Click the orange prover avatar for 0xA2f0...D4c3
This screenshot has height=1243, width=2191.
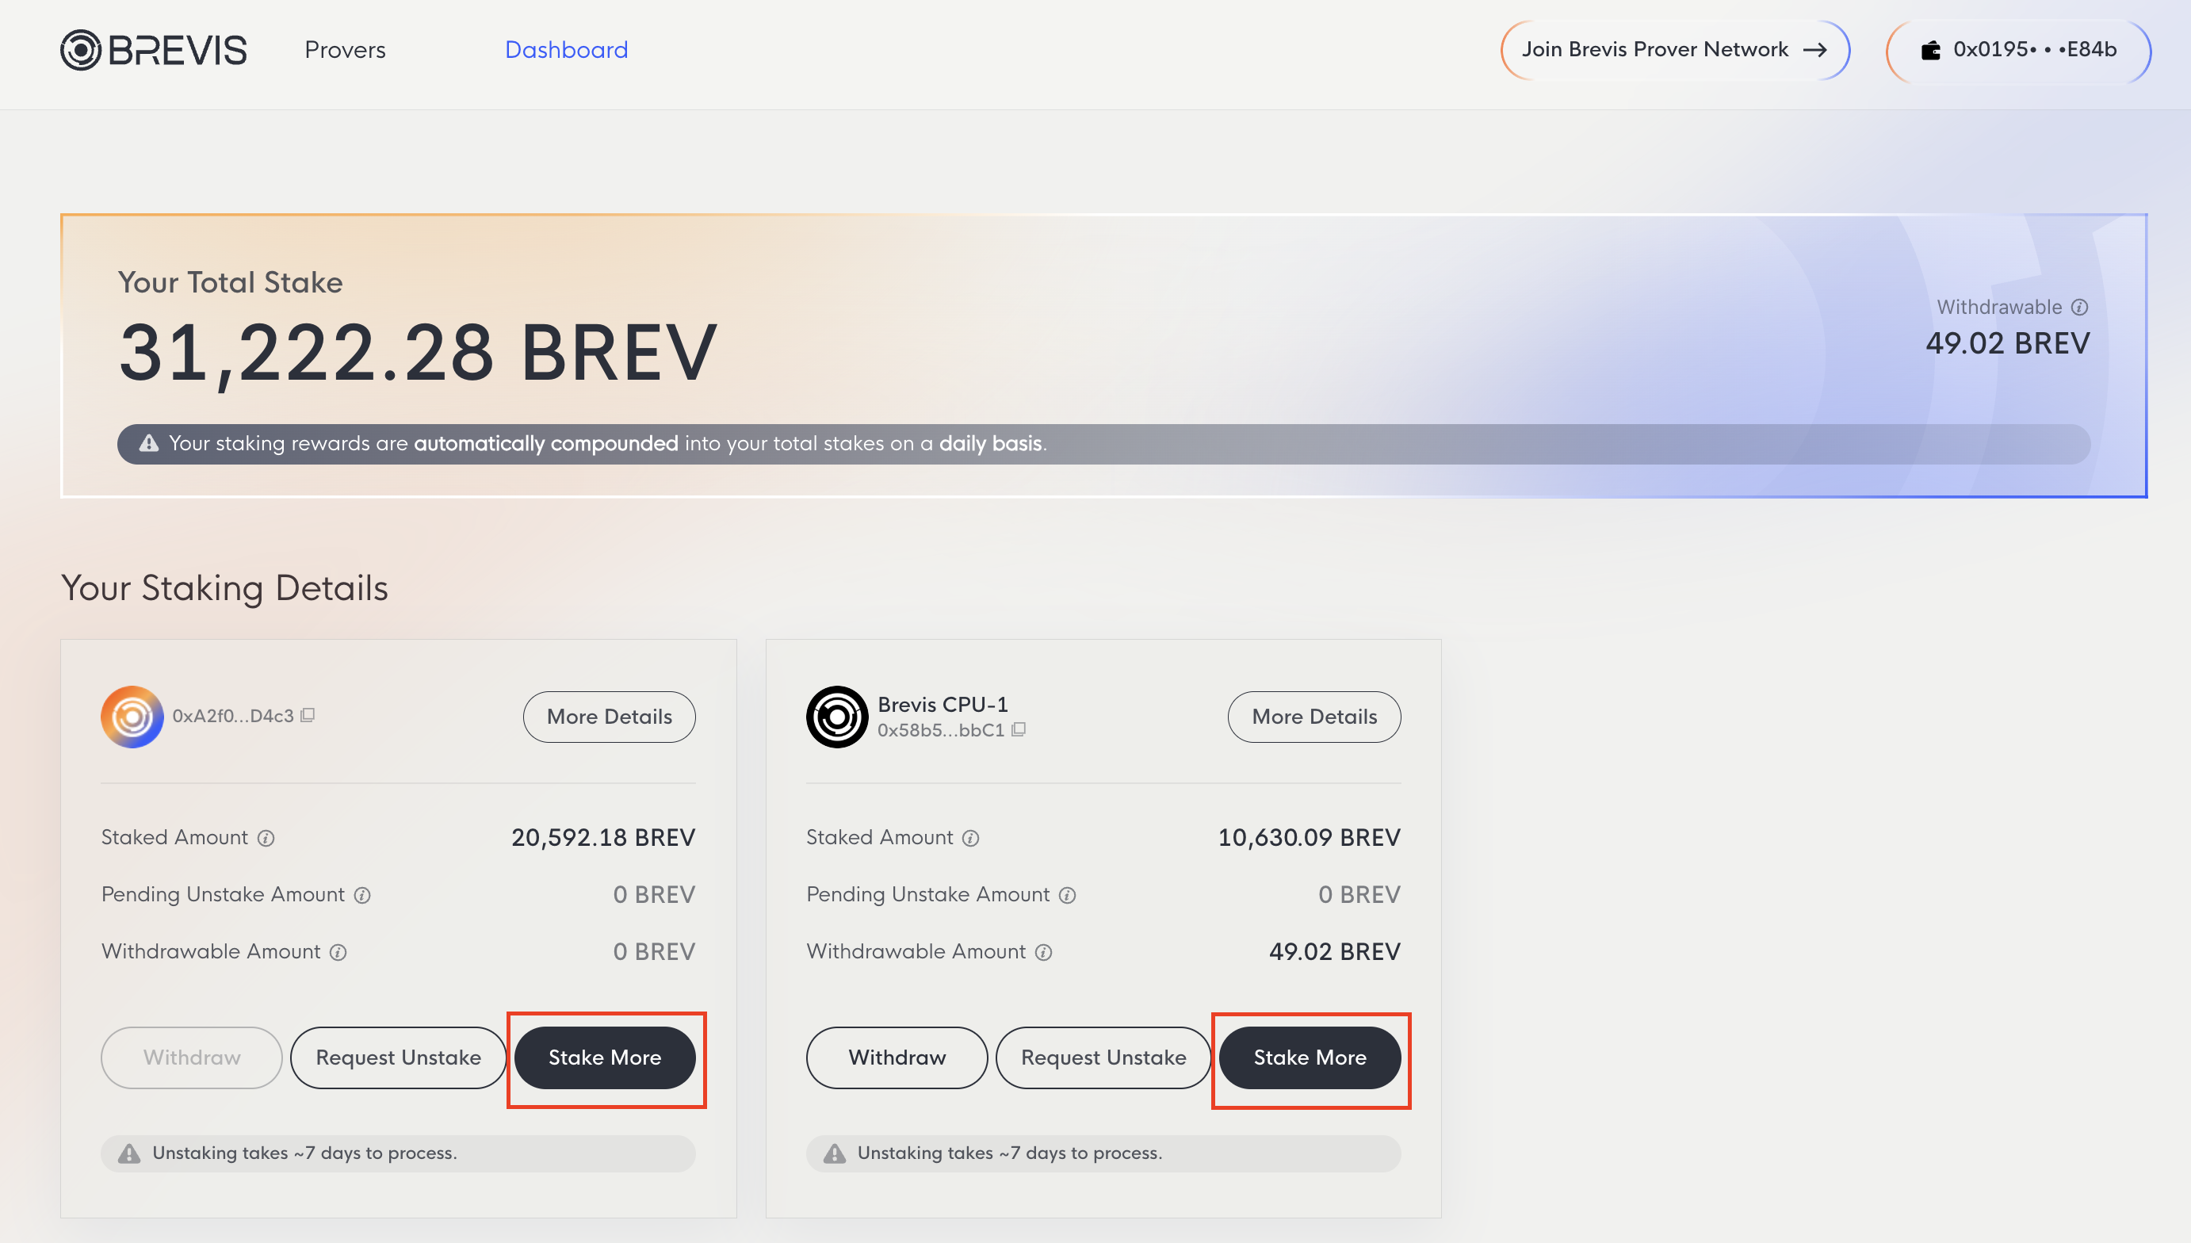click(132, 717)
